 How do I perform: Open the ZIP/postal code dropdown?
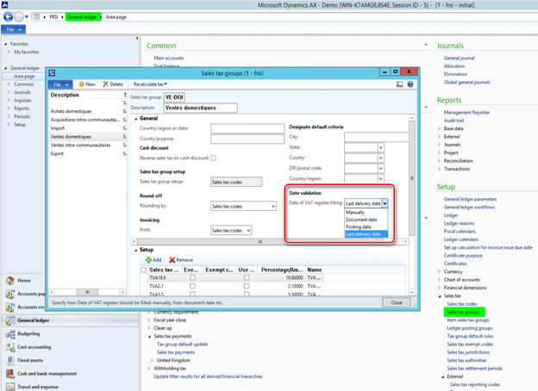pos(380,169)
